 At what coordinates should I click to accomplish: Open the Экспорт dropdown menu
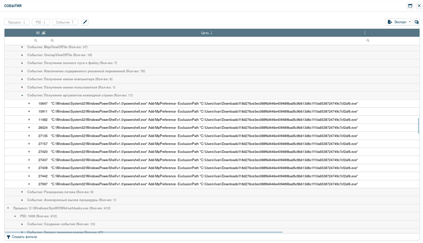coord(398,22)
